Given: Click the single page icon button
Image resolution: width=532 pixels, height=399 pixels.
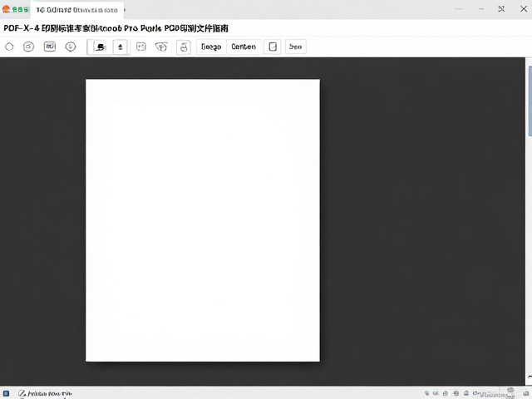Looking at the screenshot, I should [x=273, y=47].
